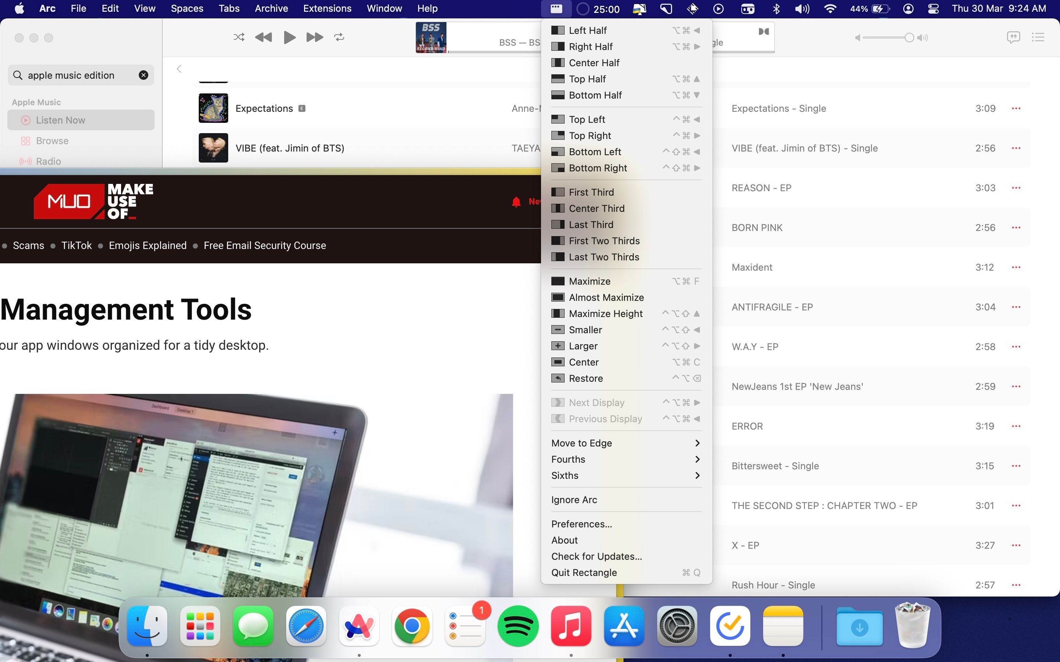The image size is (1060, 662).
Task: Open Reminders from the Dock
Action: tap(465, 626)
